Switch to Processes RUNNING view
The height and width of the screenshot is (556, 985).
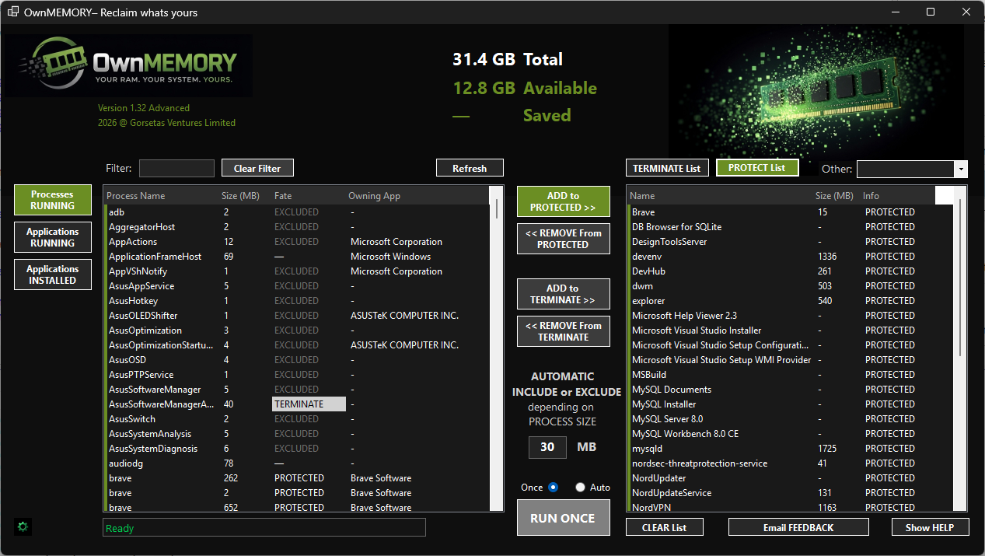pos(52,200)
